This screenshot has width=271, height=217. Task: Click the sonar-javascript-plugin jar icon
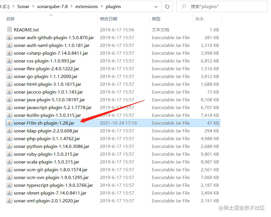[x=10, y=107]
